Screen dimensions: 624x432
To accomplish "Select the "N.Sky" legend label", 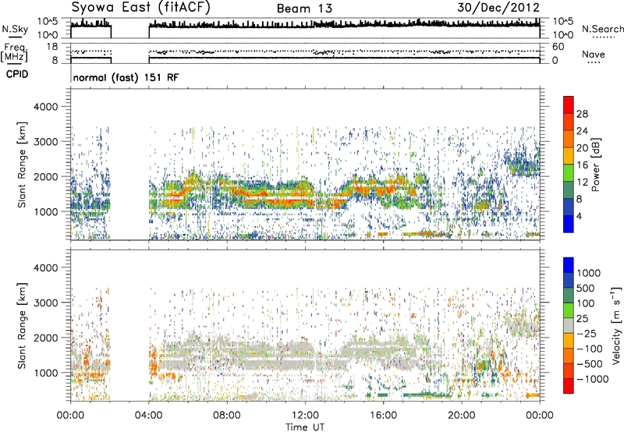I will pyautogui.click(x=15, y=30).
